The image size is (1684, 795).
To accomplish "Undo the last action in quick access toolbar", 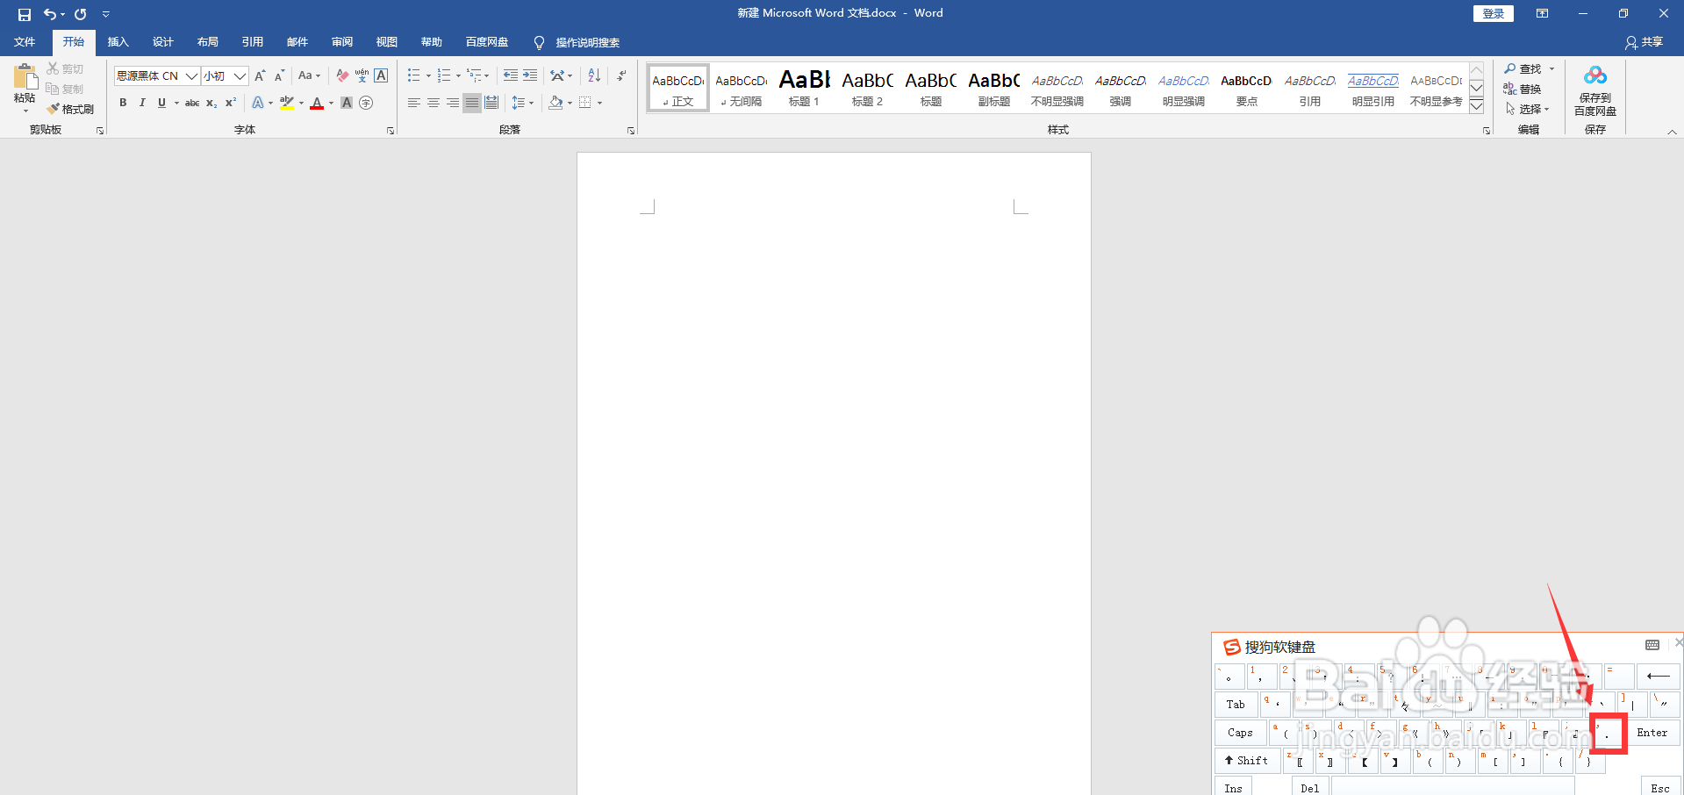I will [50, 14].
